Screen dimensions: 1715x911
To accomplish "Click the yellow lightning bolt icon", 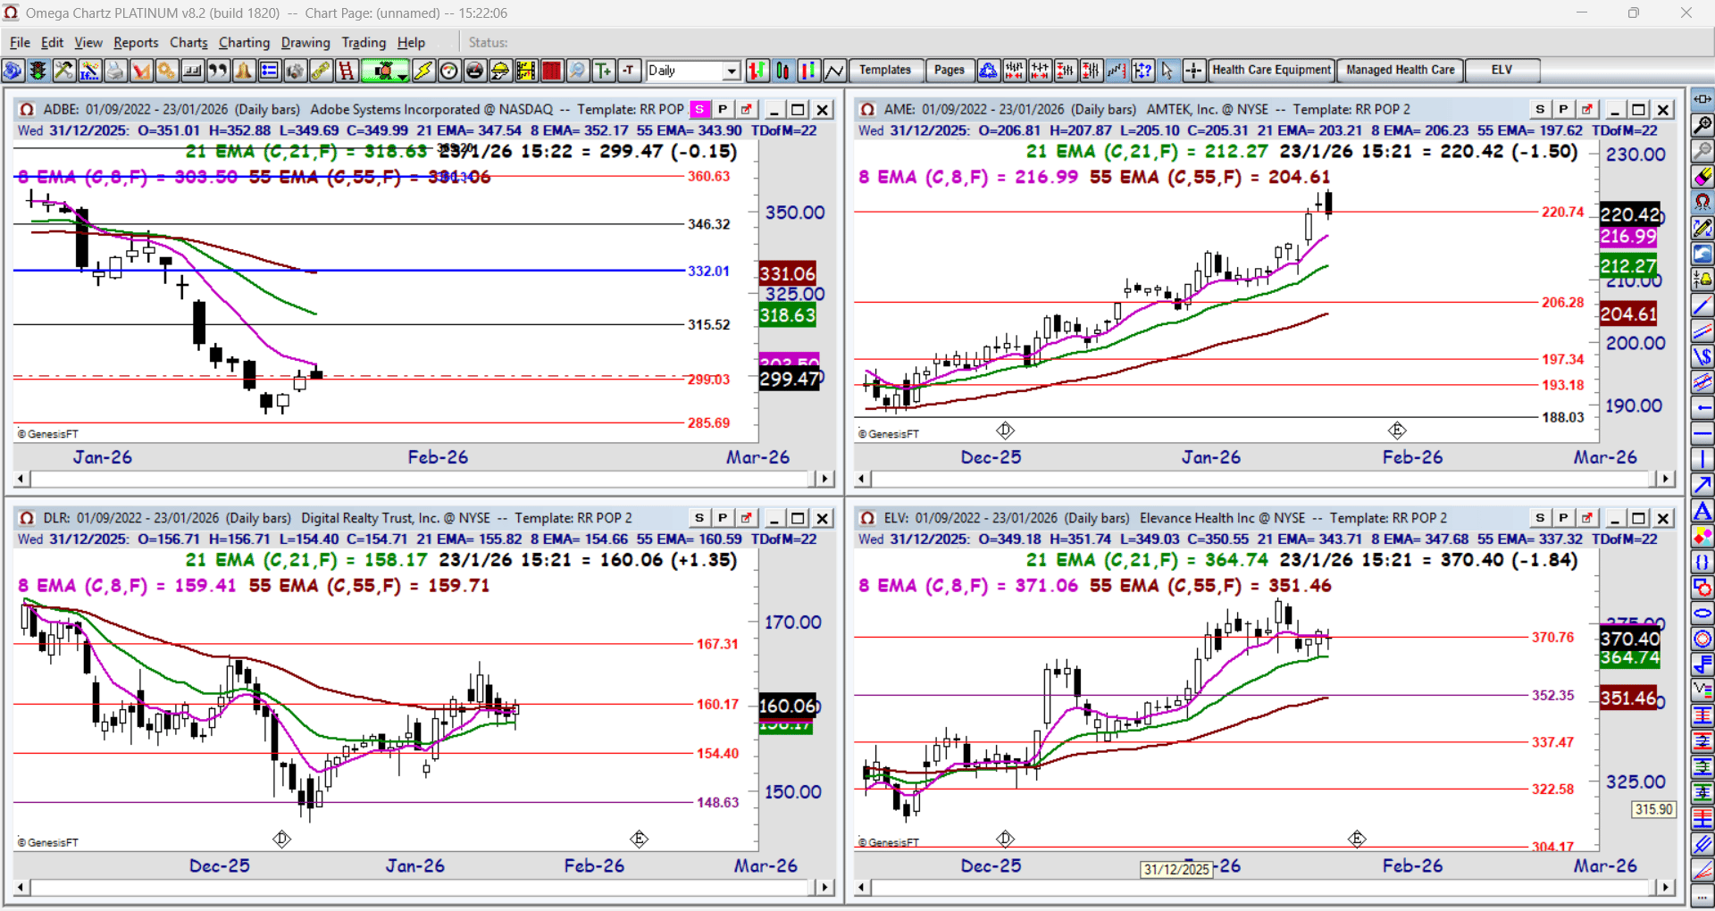I will tap(423, 71).
